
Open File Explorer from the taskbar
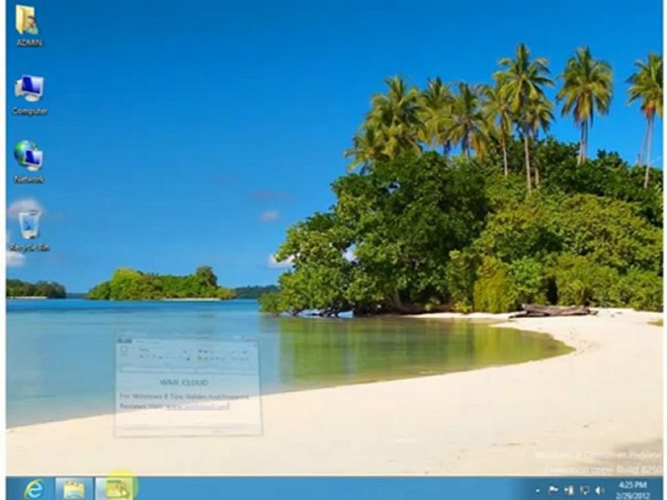pyautogui.click(x=74, y=489)
